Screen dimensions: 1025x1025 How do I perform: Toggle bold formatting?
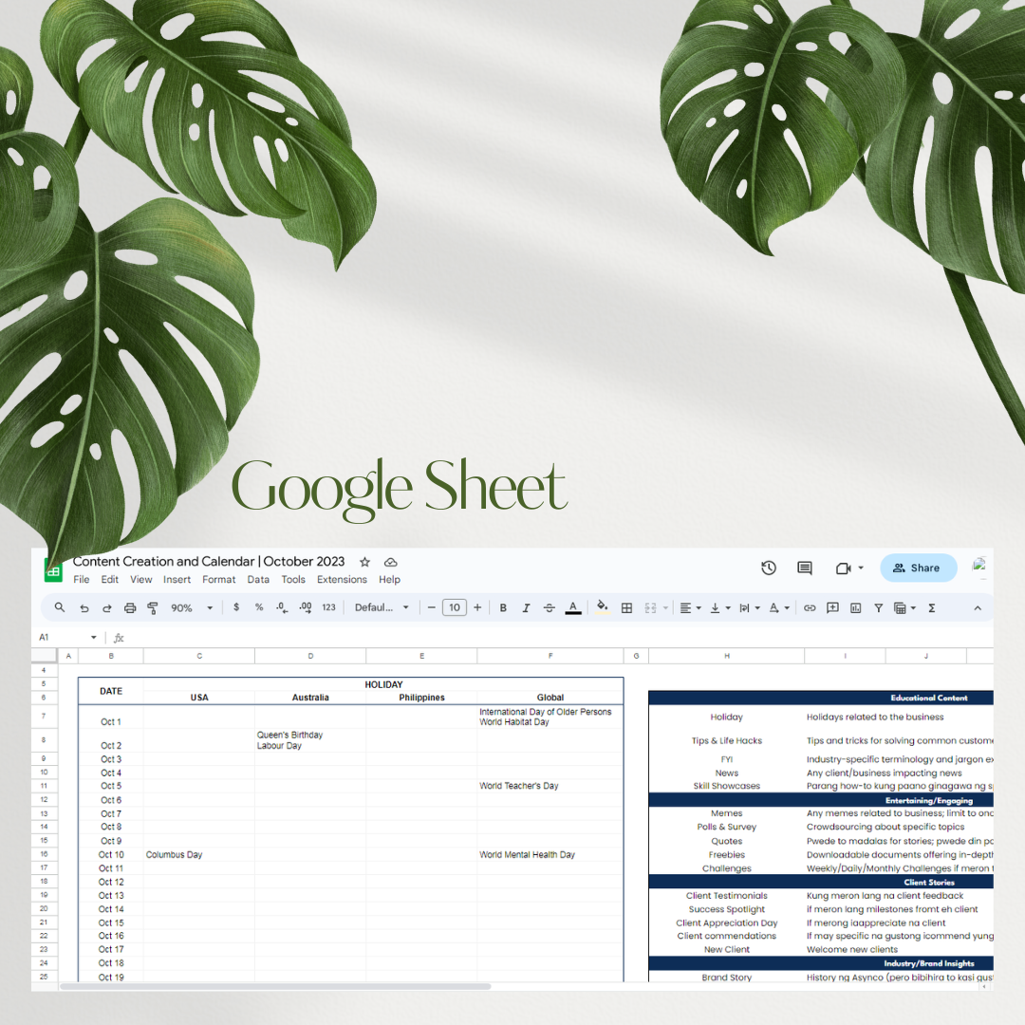point(503,608)
